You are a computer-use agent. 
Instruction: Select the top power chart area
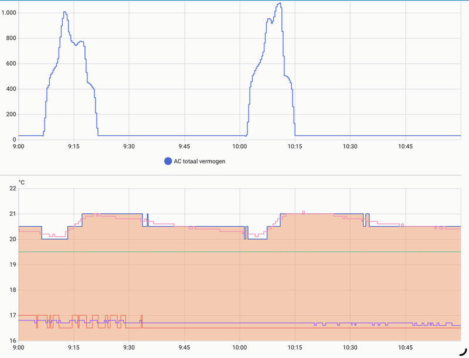[x=235, y=70]
